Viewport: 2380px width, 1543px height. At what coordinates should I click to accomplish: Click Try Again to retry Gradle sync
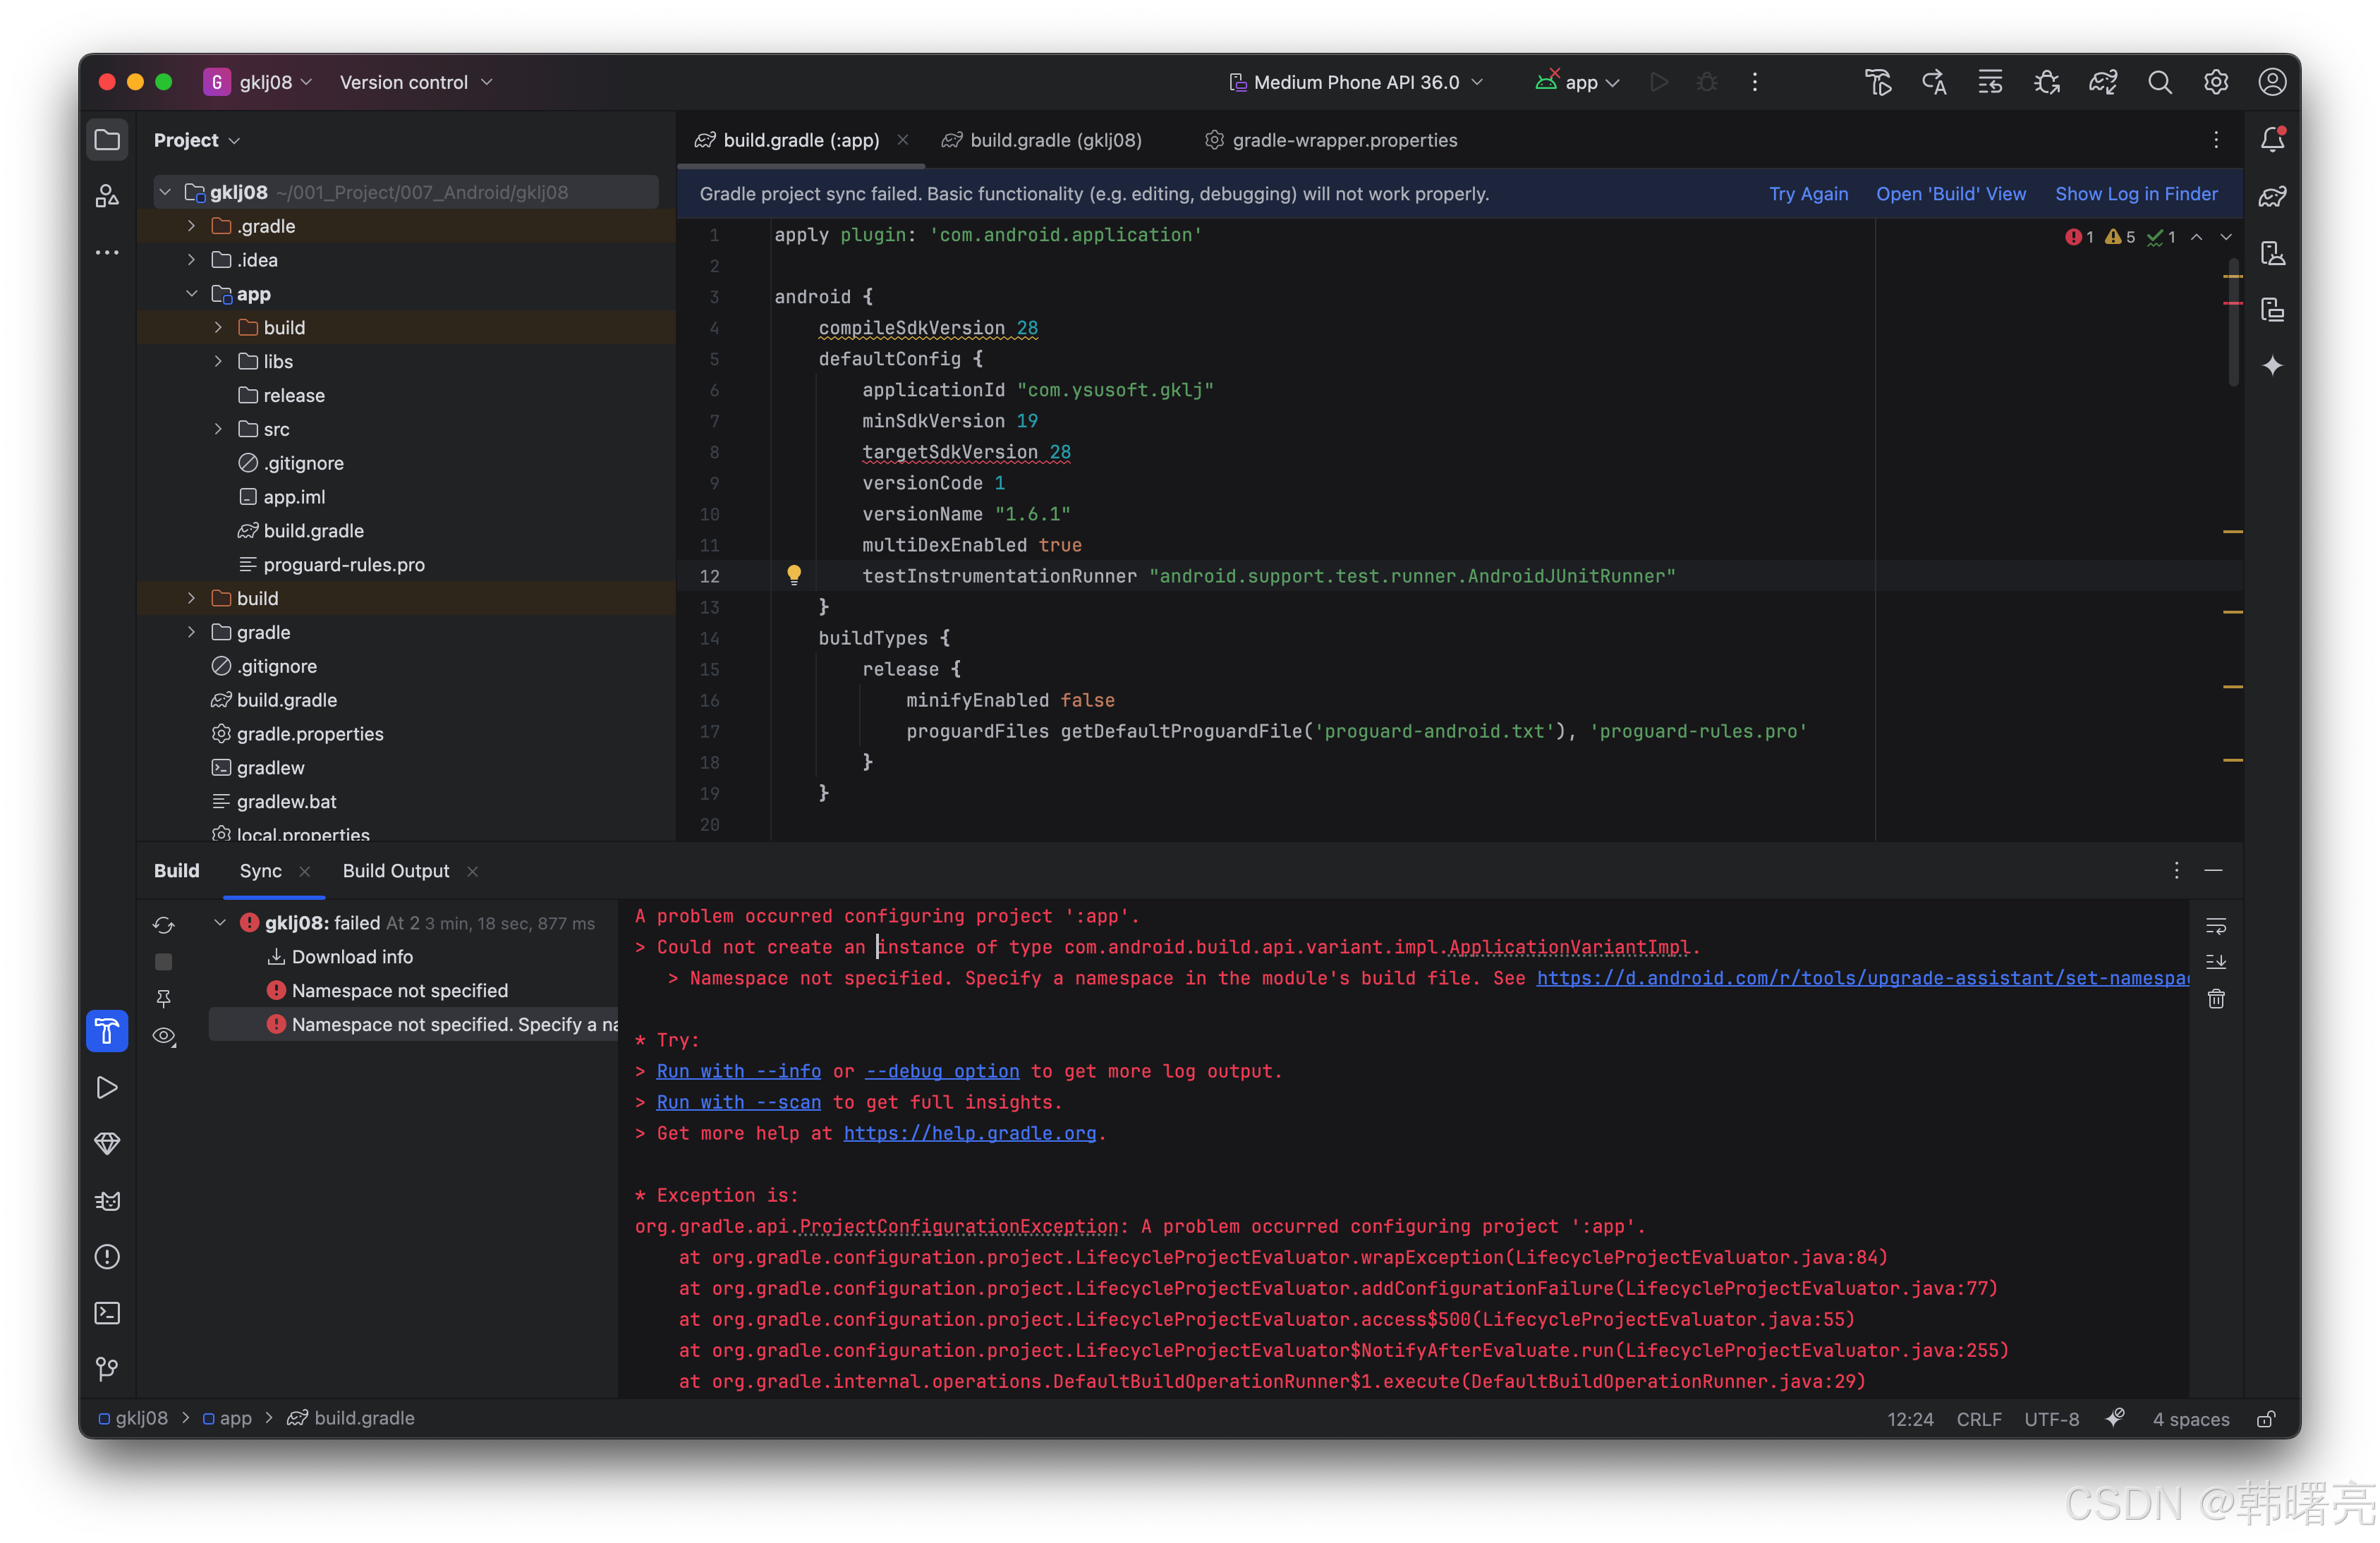pos(1809,194)
